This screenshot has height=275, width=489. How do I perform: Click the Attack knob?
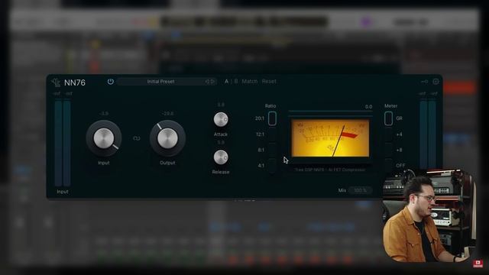click(221, 119)
